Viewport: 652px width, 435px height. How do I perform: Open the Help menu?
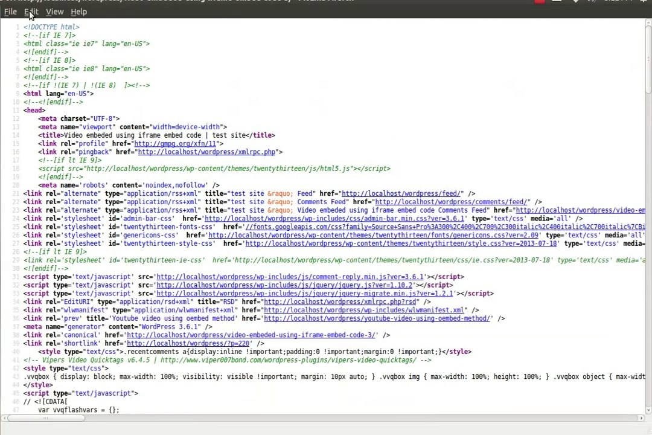[78, 11]
